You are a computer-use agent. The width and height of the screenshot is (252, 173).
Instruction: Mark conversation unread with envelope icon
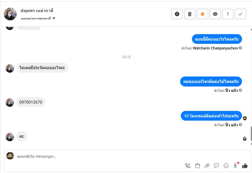click(x=215, y=14)
